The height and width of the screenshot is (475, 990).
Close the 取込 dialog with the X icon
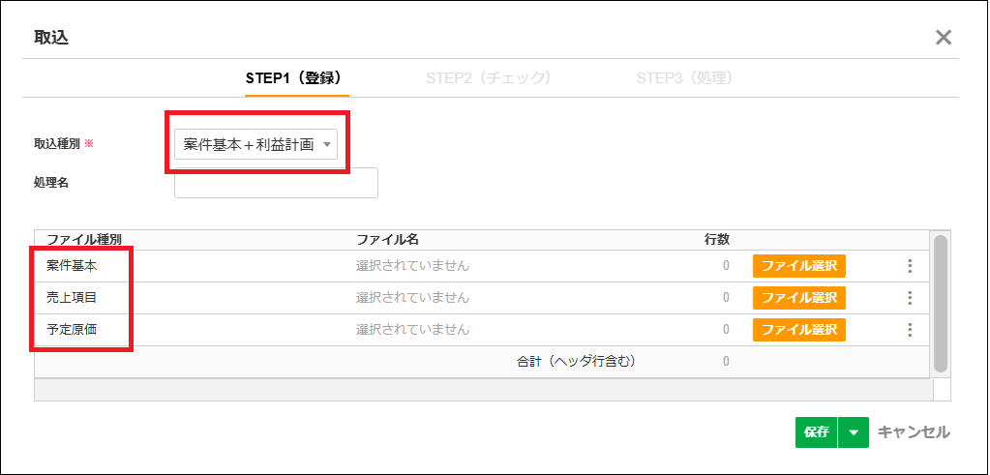944,38
